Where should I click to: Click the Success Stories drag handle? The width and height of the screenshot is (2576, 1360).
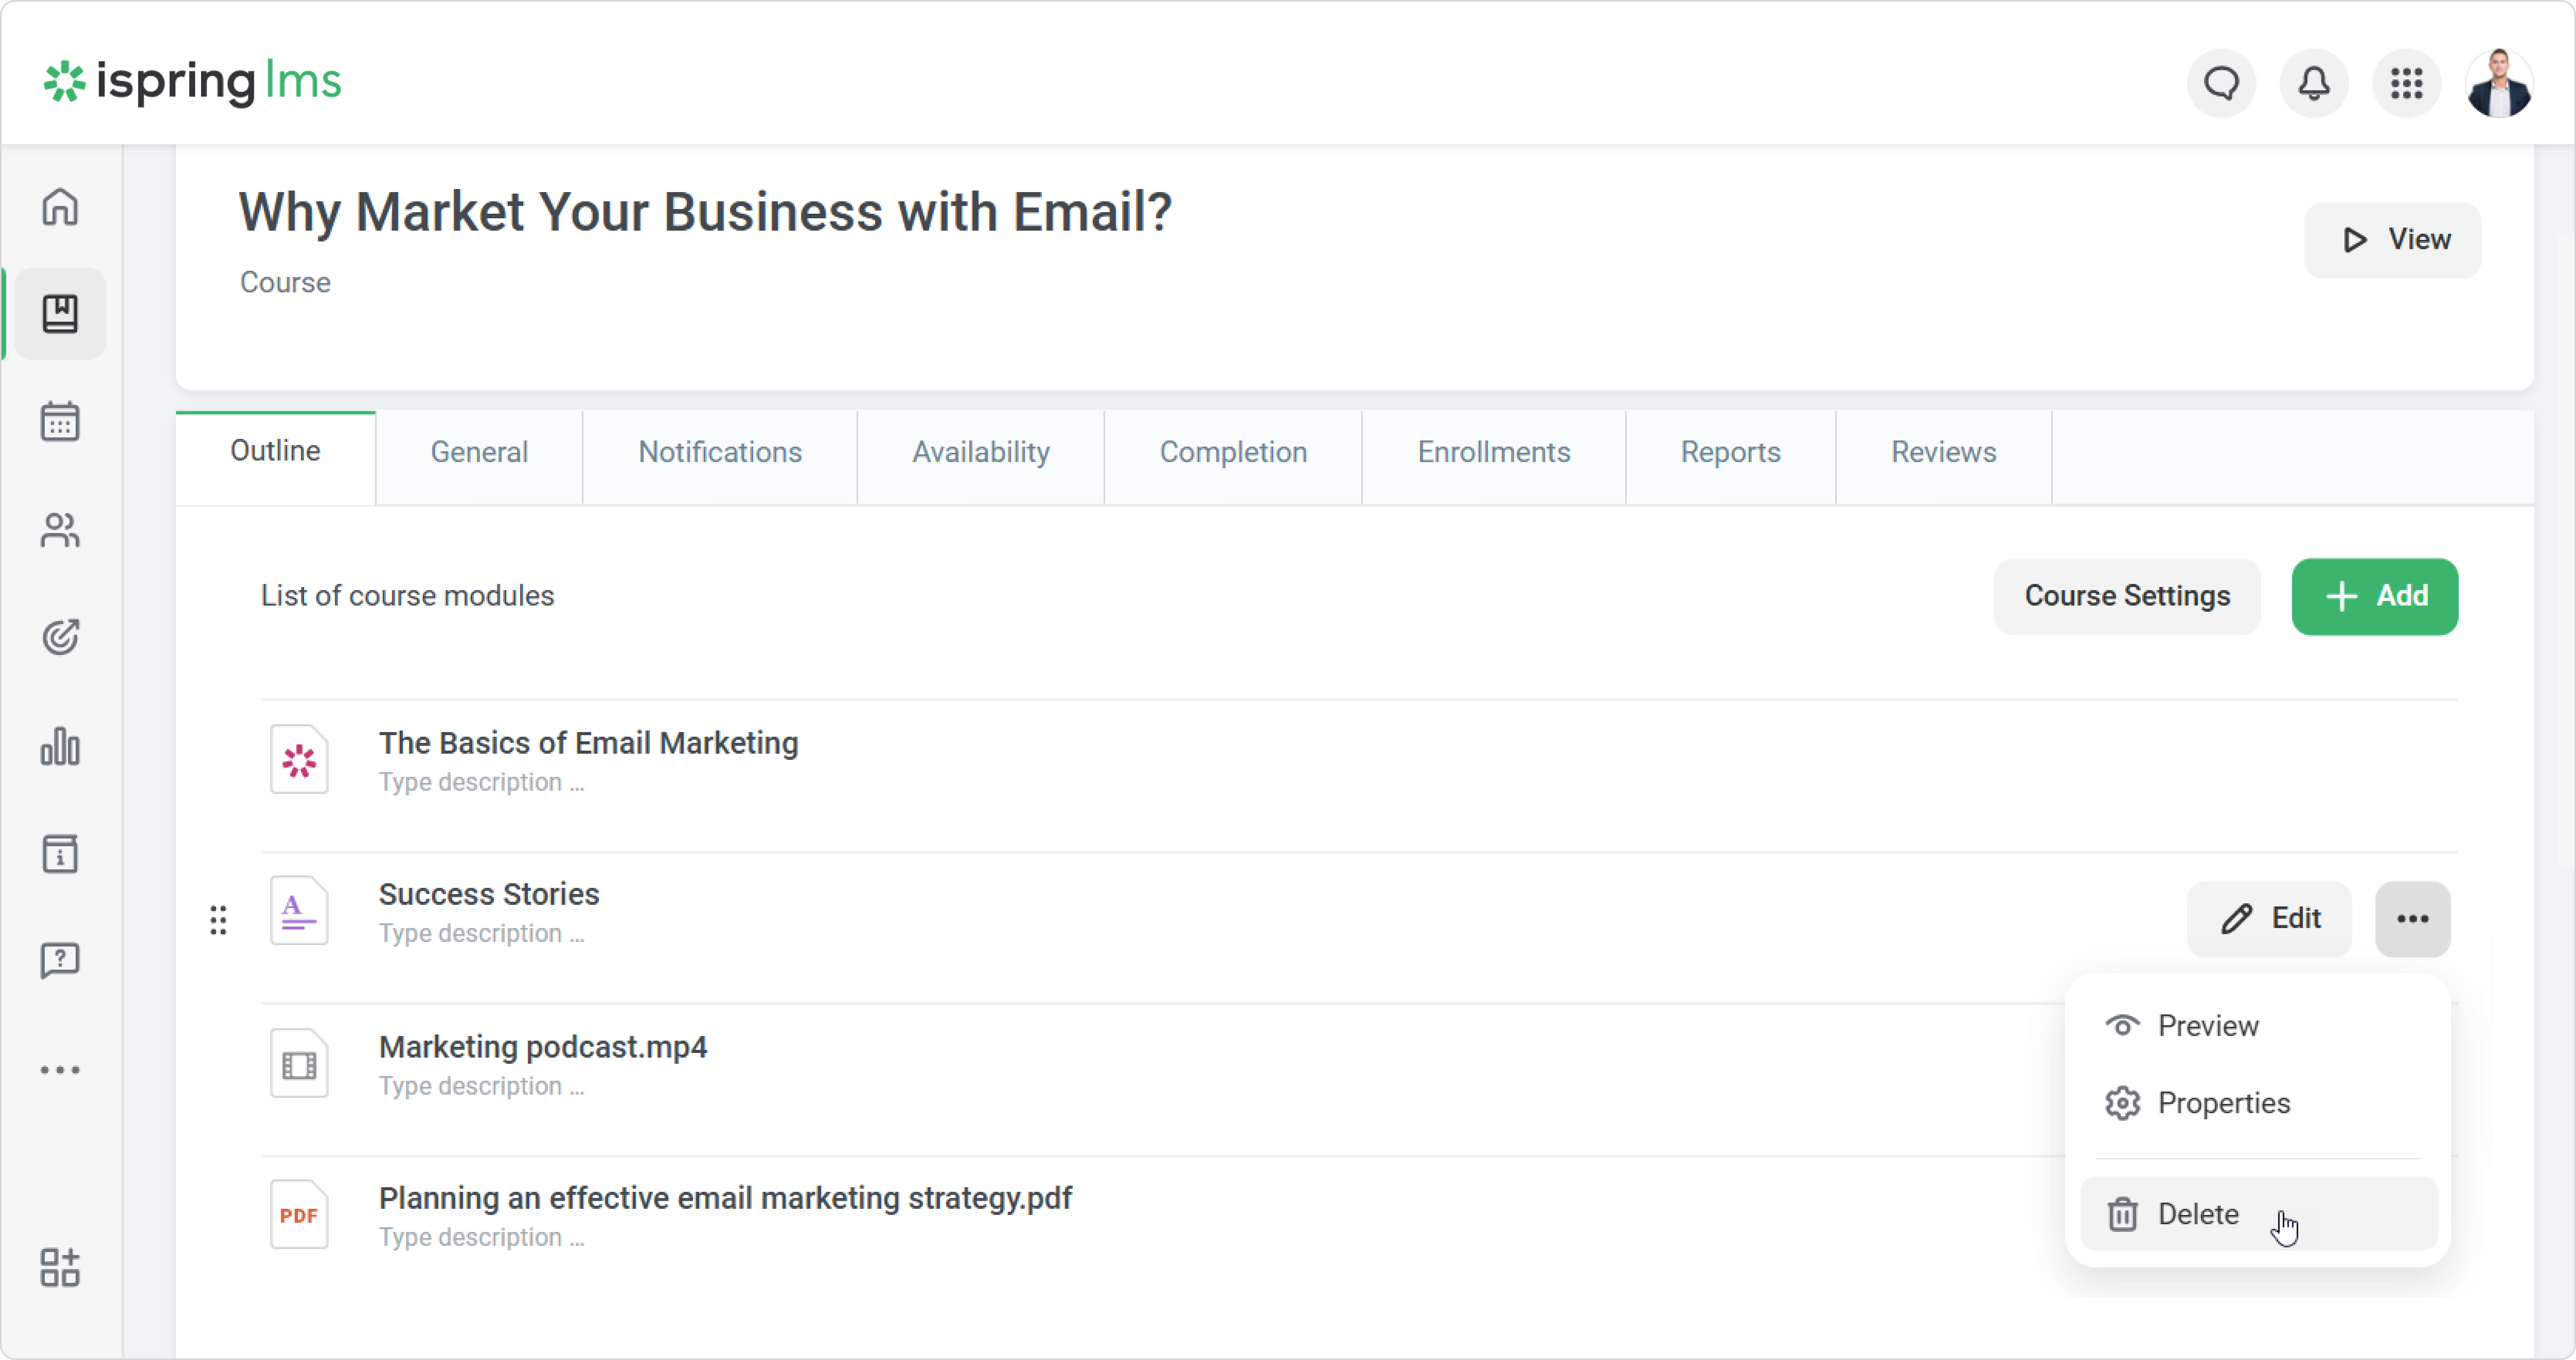[218, 918]
